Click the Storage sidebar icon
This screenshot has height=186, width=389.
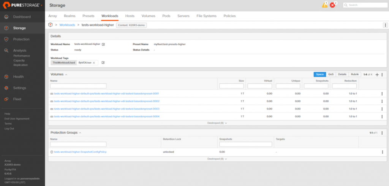(x=6, y=28)
